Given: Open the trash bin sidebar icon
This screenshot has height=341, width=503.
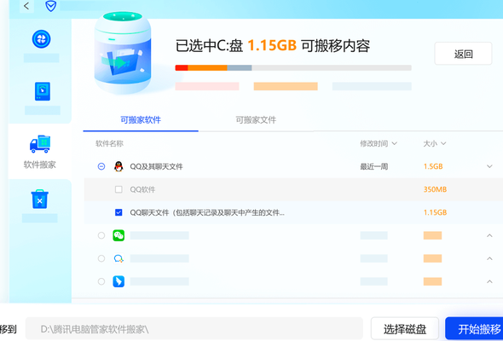Looking at the screenshot, I should [40, 199].
